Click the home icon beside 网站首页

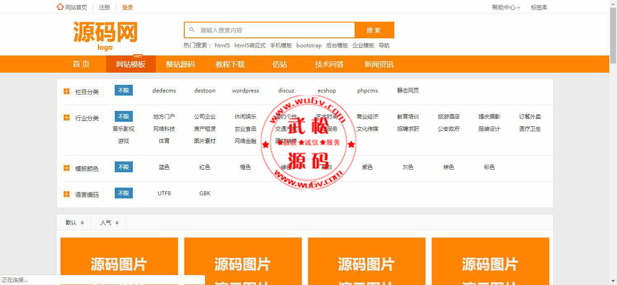tap(60, 7)
